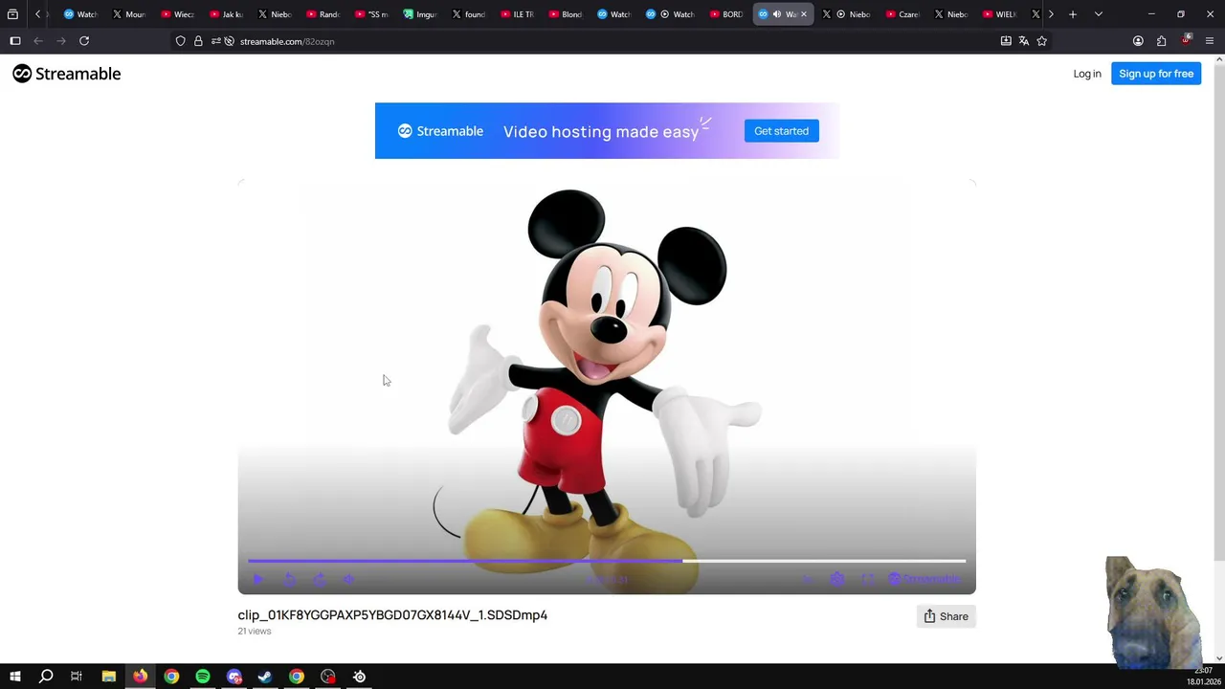Image resolution: width=1225 pixels, height=689 pixels.
Task: Click the clip title text below the video
Action: (x=392, y=615)
